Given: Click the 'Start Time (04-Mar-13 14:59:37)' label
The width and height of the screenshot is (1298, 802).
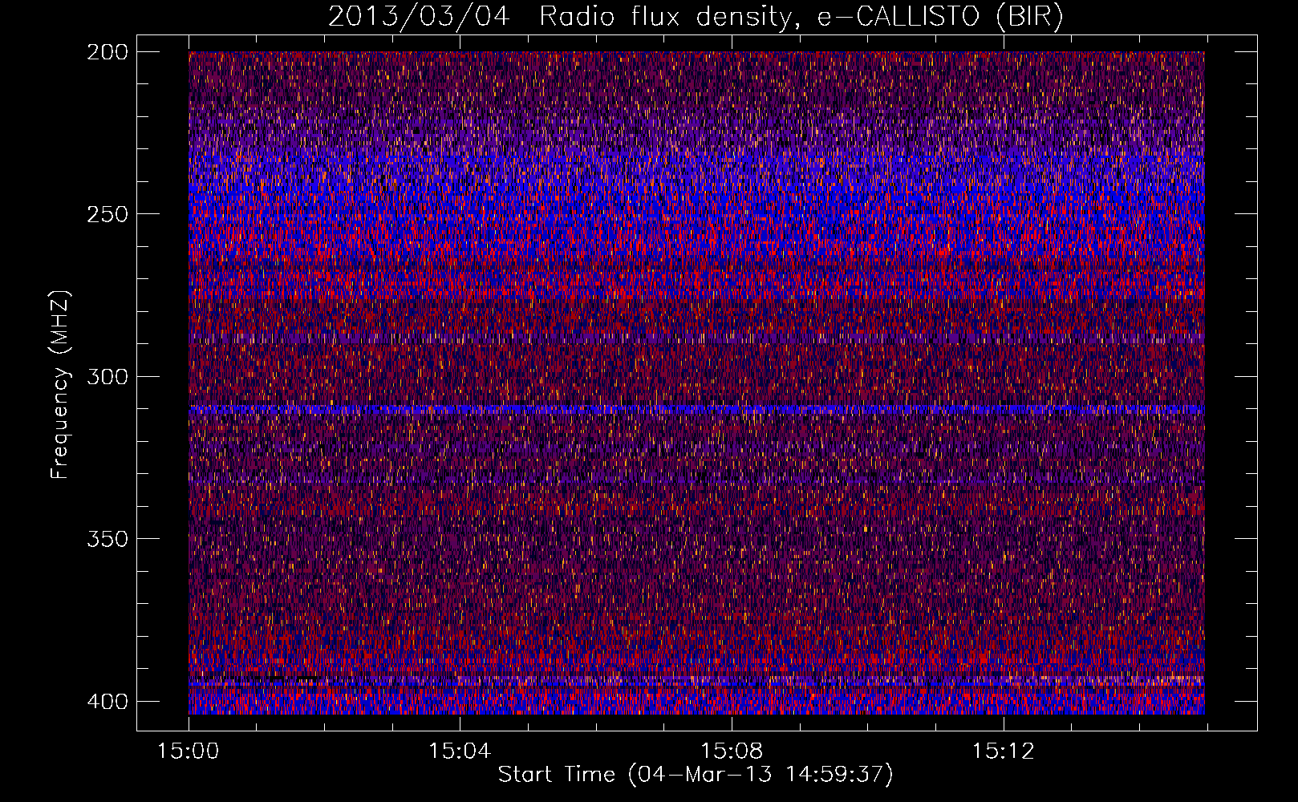Looking at the screenshot, I should pos(696,775).
